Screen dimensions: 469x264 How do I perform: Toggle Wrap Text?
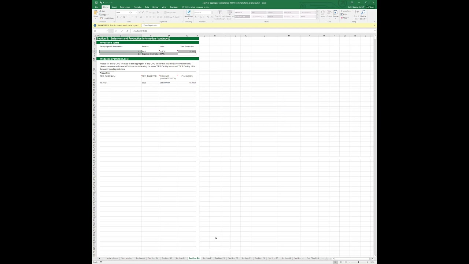tap(170, 12)
